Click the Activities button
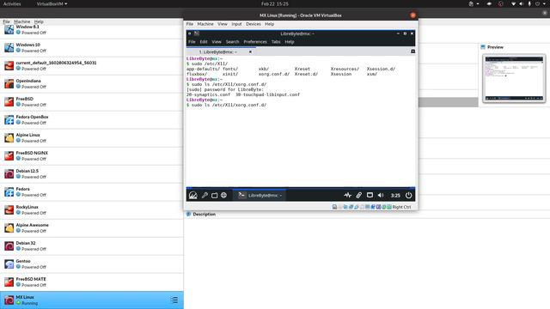The width and height of the screenshot is (550, 309). coord(12,3)
